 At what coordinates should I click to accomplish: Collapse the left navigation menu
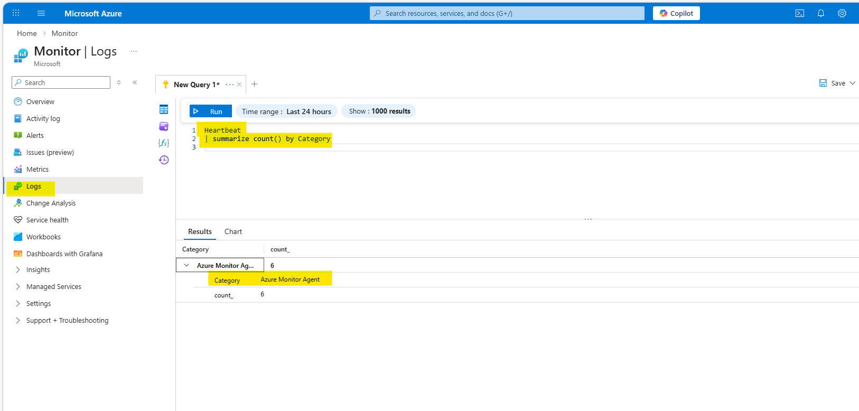coord(135,82)
